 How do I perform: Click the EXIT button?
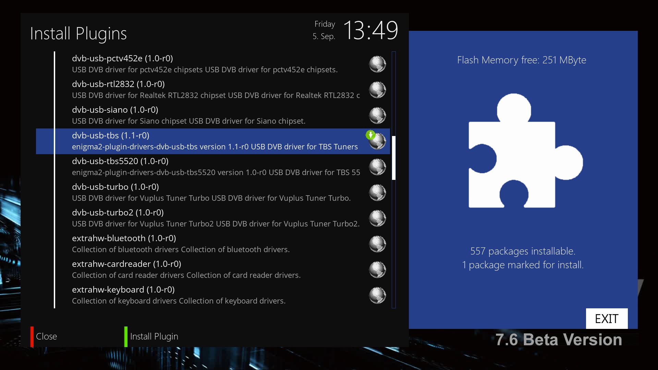(607, 319)
